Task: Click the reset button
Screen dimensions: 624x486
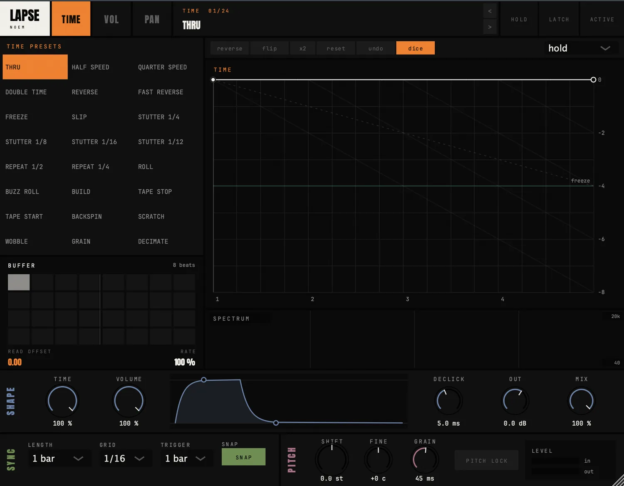Action: [336, 48]
